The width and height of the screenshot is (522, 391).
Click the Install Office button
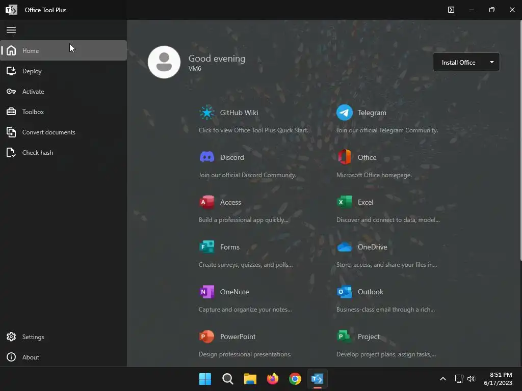click(458, 62)
